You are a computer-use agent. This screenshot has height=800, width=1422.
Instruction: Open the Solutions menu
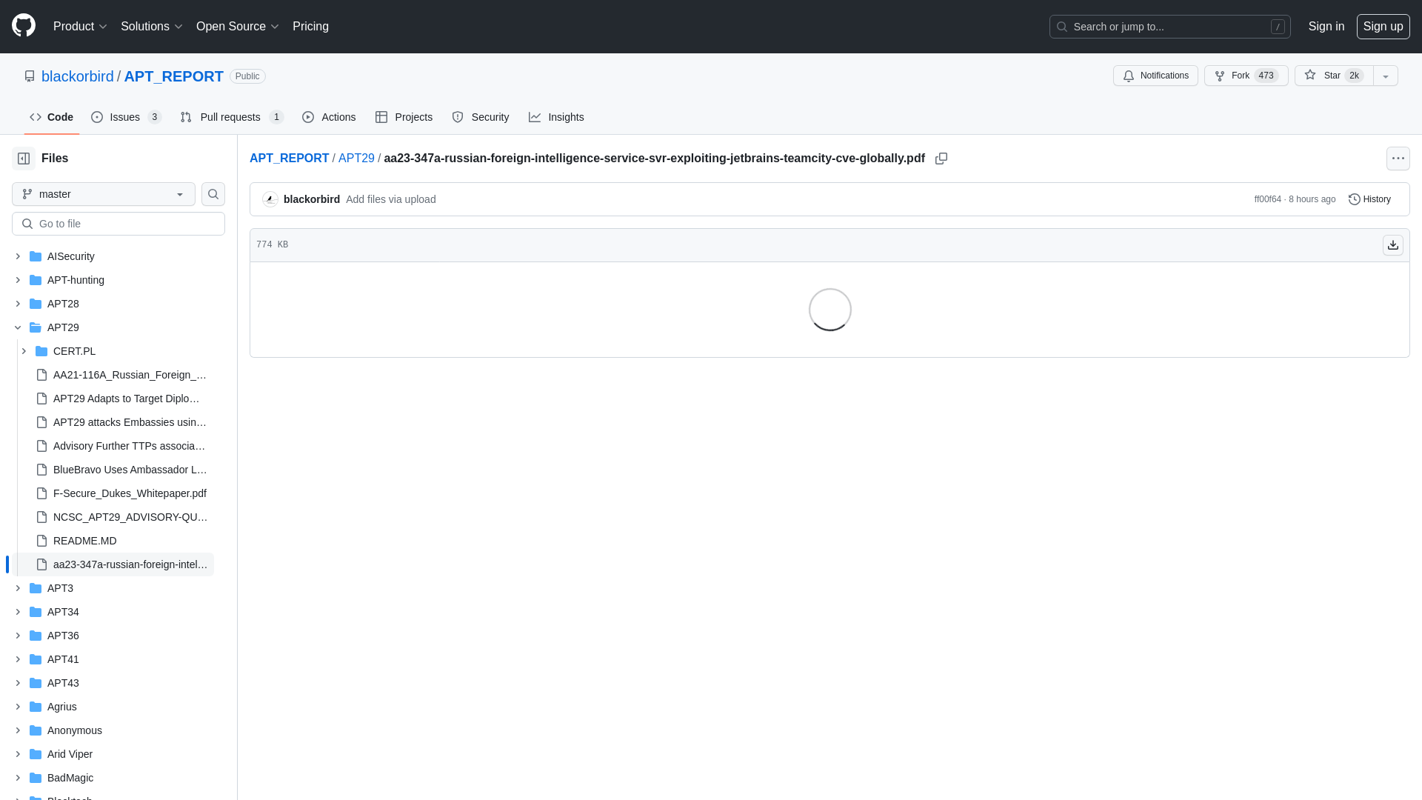(152, 27)
